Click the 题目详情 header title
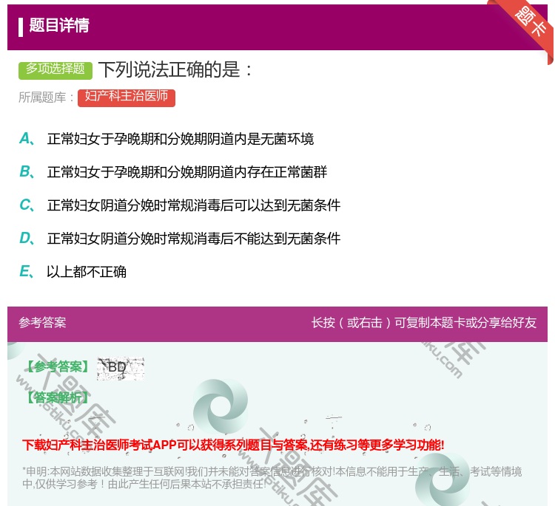The image size is (555, 506). (59, 25)
